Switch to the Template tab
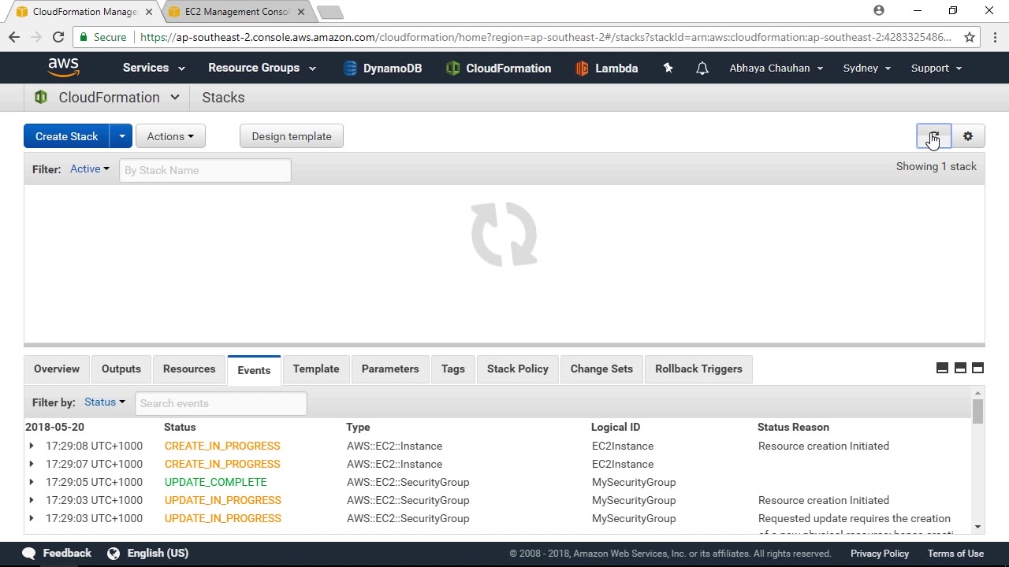The height and width of the screenshot is (567, 1009). (316, 369)
